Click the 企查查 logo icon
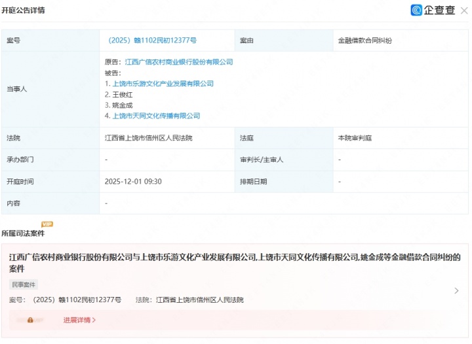Image resolution: width=472 pixels, height=344 pixels. (x=416, y=10)
